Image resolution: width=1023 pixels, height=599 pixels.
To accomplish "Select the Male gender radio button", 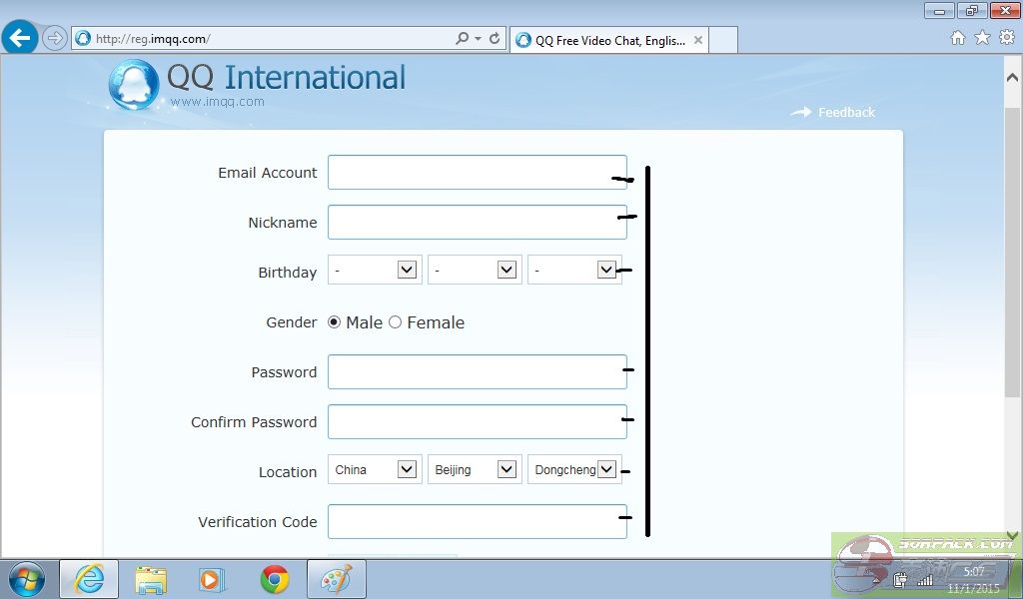I will pyautogui.click(x=334, y=322).
